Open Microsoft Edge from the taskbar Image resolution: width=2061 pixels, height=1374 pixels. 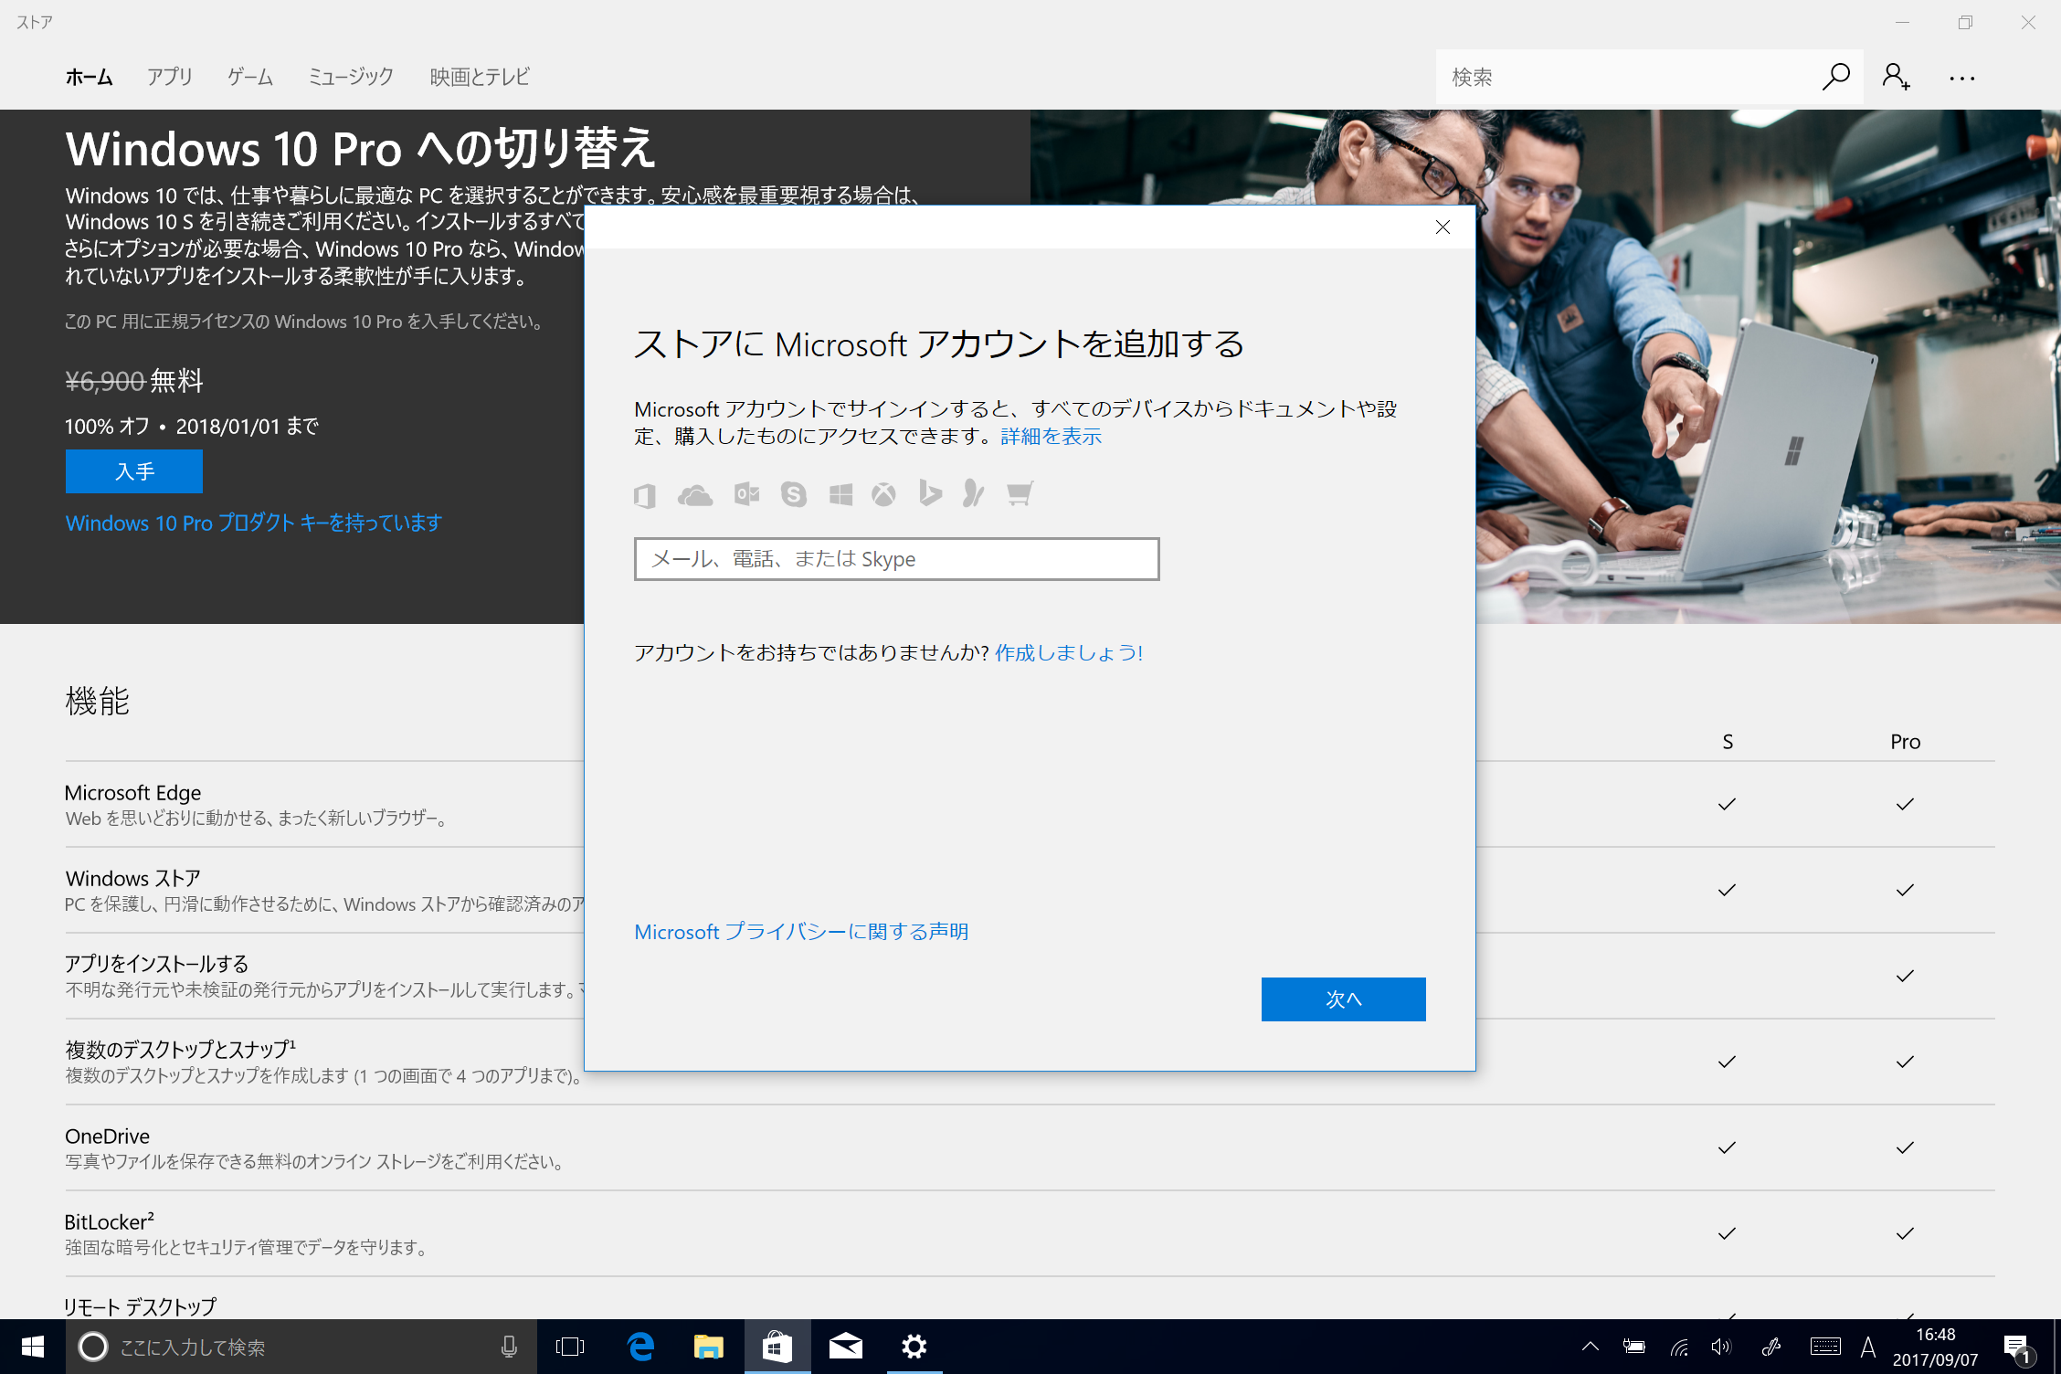639,1347
